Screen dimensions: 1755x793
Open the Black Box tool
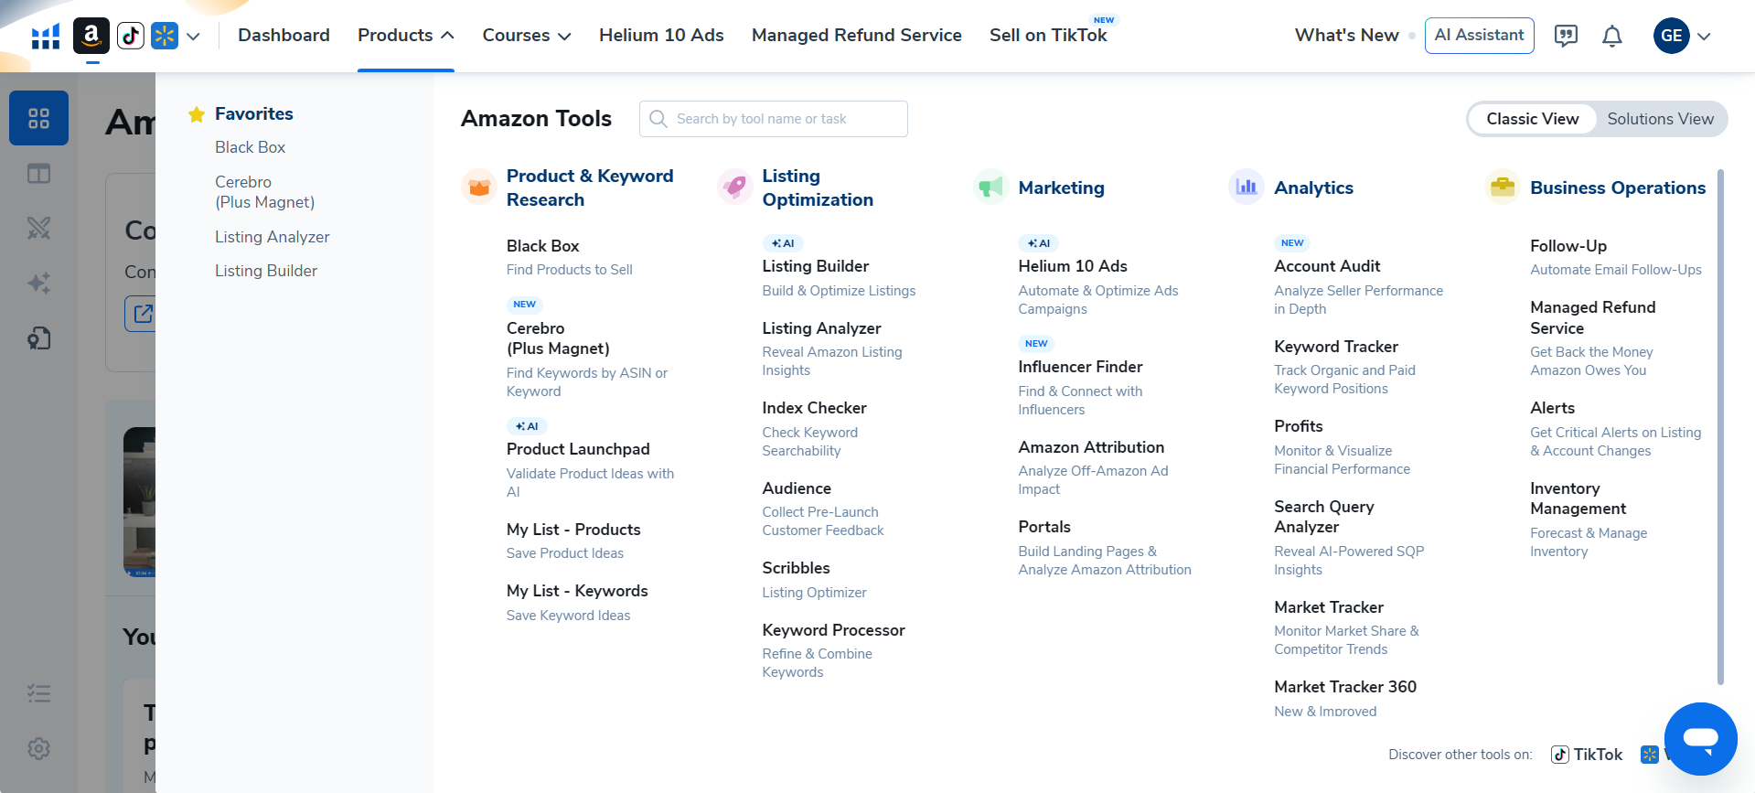(542, 246)
